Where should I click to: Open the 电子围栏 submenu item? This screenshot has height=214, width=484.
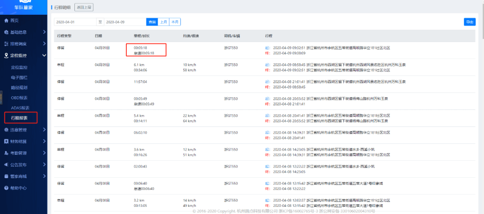(x=19, y=77)
